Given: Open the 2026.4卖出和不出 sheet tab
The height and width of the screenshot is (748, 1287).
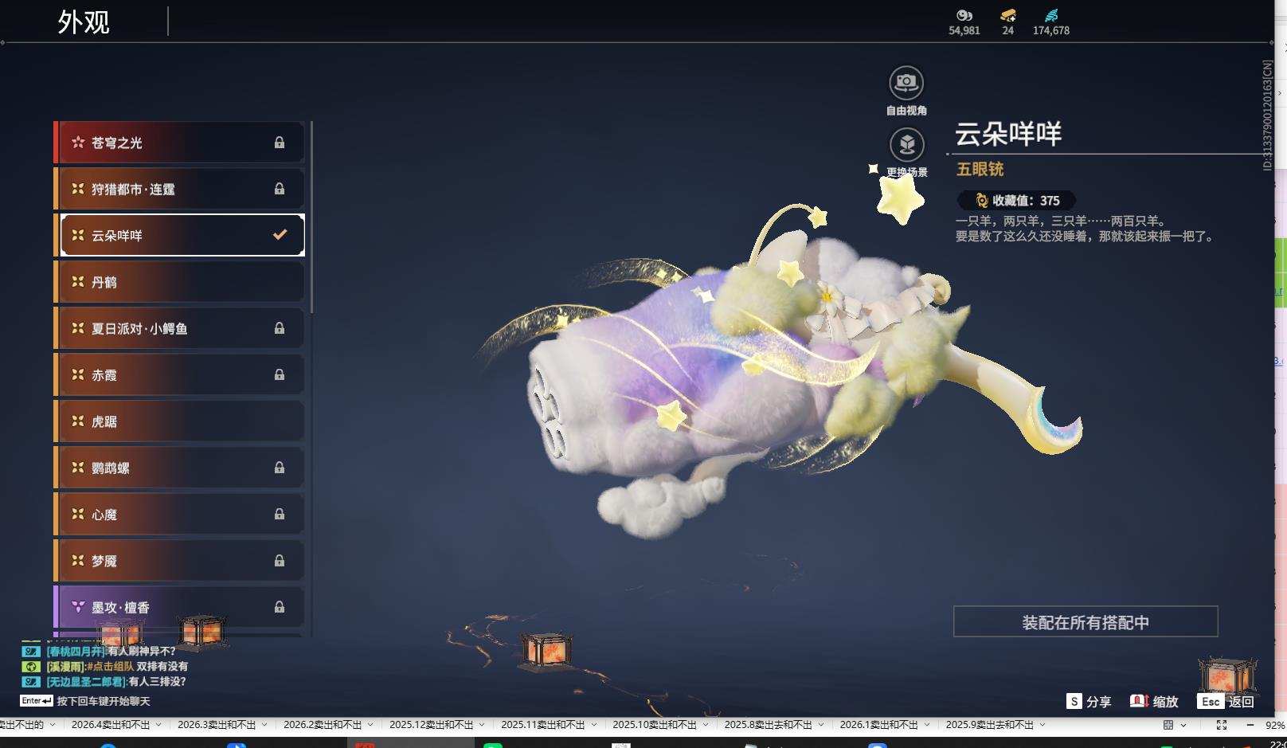Looking at the screenshot, I should [111, 725].
